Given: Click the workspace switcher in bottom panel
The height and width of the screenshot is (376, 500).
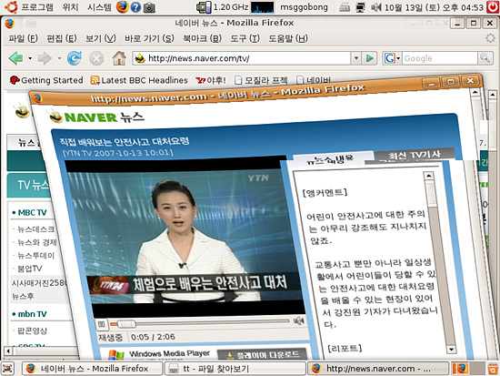Looking at the screenshot, I should tap(467, 369).
